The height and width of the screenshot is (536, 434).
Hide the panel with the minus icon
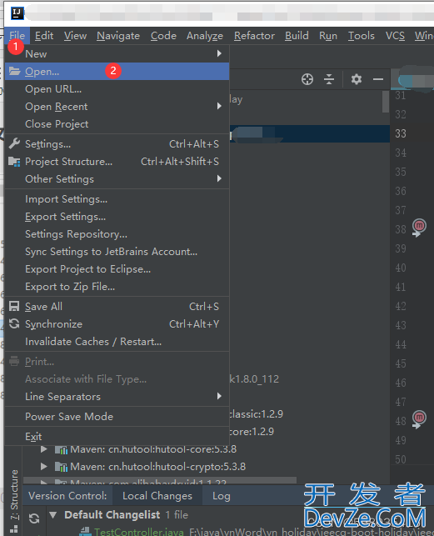coord(378,79)
